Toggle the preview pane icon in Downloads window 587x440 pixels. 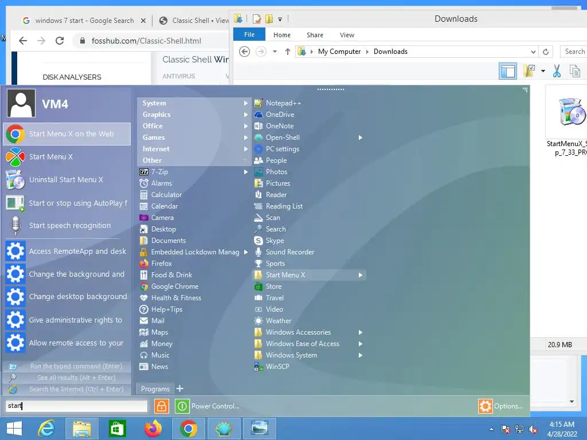[508, 71]
